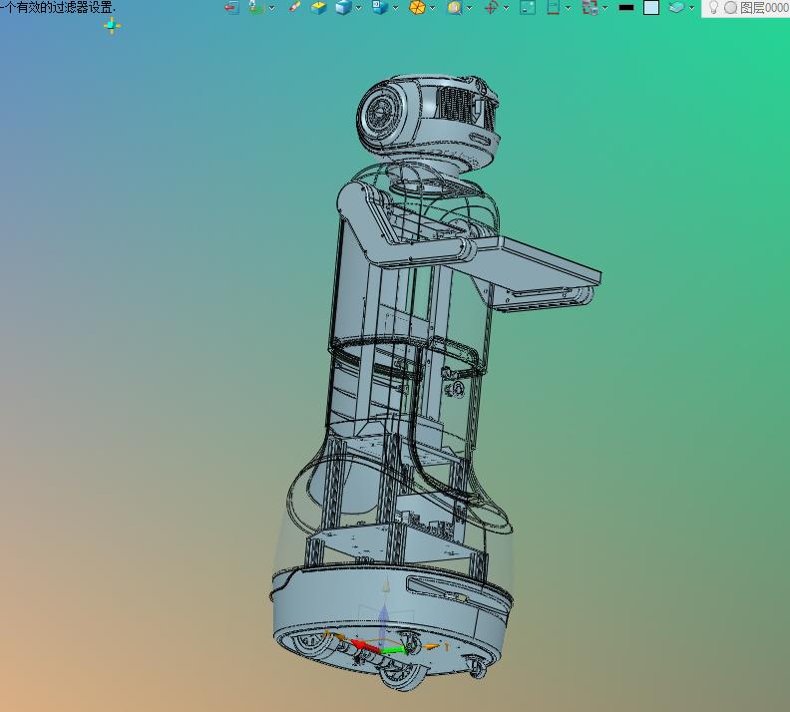Open the teal layer slab dropdown arrow
The width and height of the screenshot is (790, 712).
click(692, 8)
